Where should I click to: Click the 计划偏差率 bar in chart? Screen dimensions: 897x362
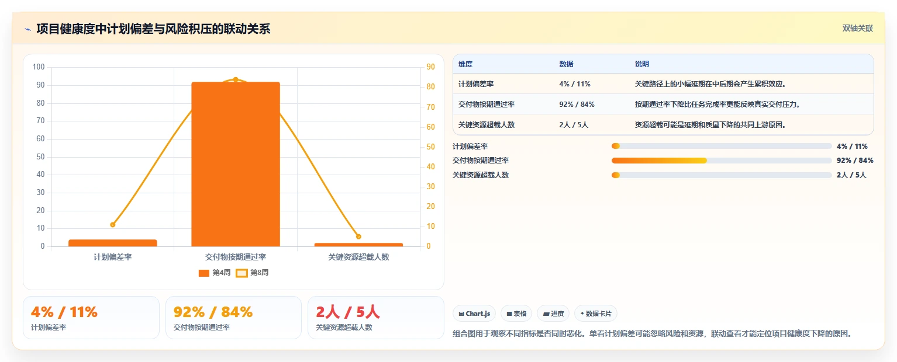point(113,243)
